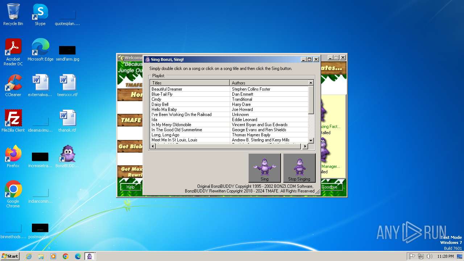The image size is (464, 261).
Task: Click the Titles column header
Action: pos(190,83)
